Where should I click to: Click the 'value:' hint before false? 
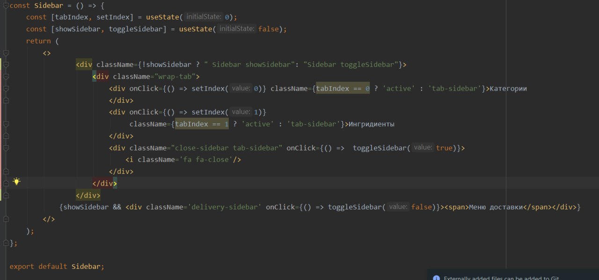pos(398,207)
